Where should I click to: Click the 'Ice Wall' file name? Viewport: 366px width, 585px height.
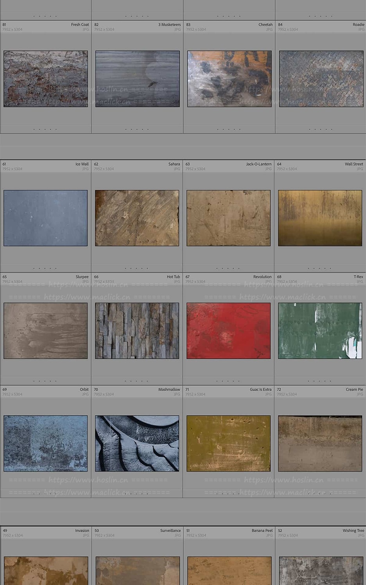point(82,164)
